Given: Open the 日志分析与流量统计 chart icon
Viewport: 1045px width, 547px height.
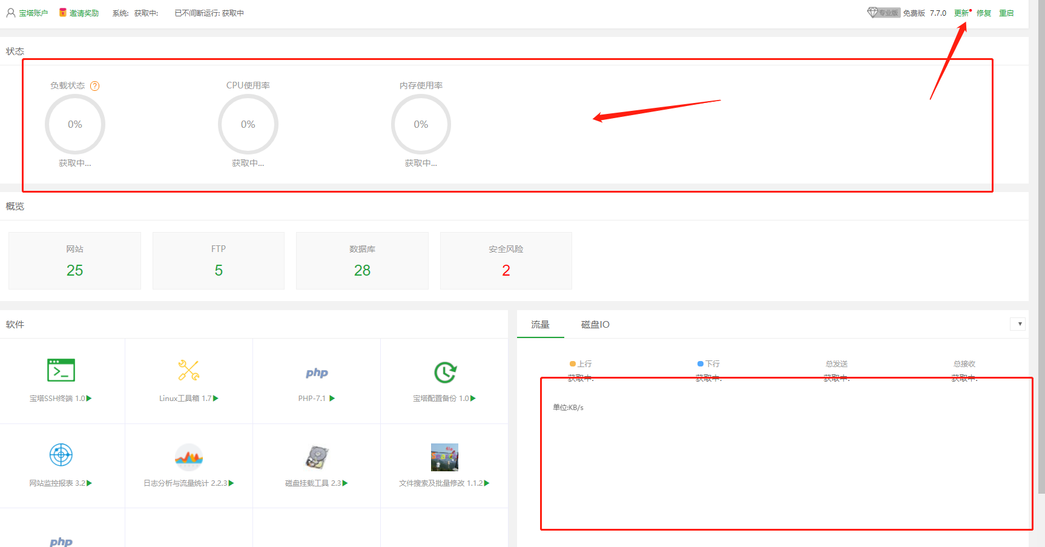Looking at the screenshot, I should [189, 457].
